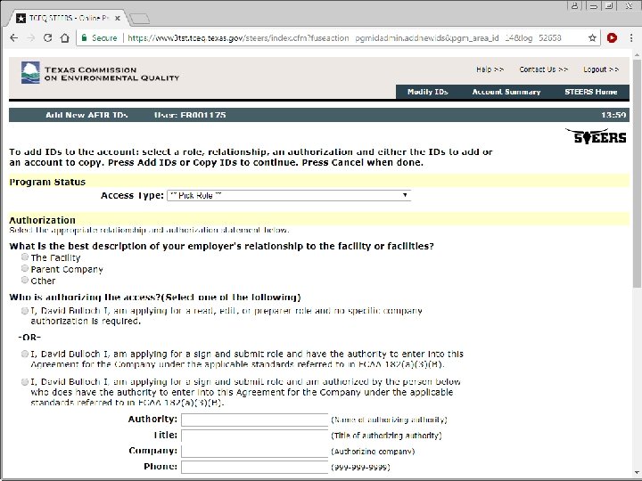642x481 pixels.
Task: Open the Access Type Pick Role dropdown
Action: [289, 195]
